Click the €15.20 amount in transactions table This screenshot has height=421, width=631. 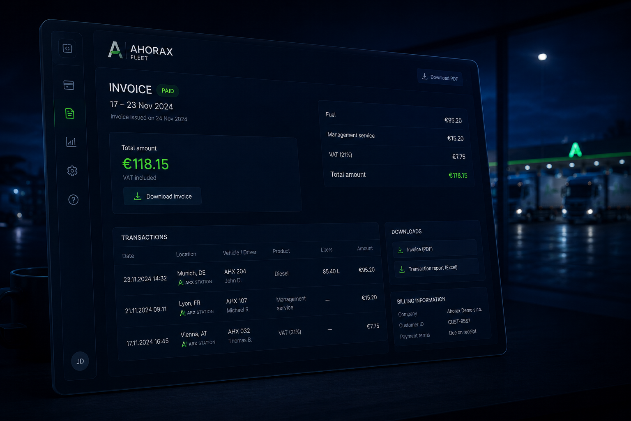point(369,298)
